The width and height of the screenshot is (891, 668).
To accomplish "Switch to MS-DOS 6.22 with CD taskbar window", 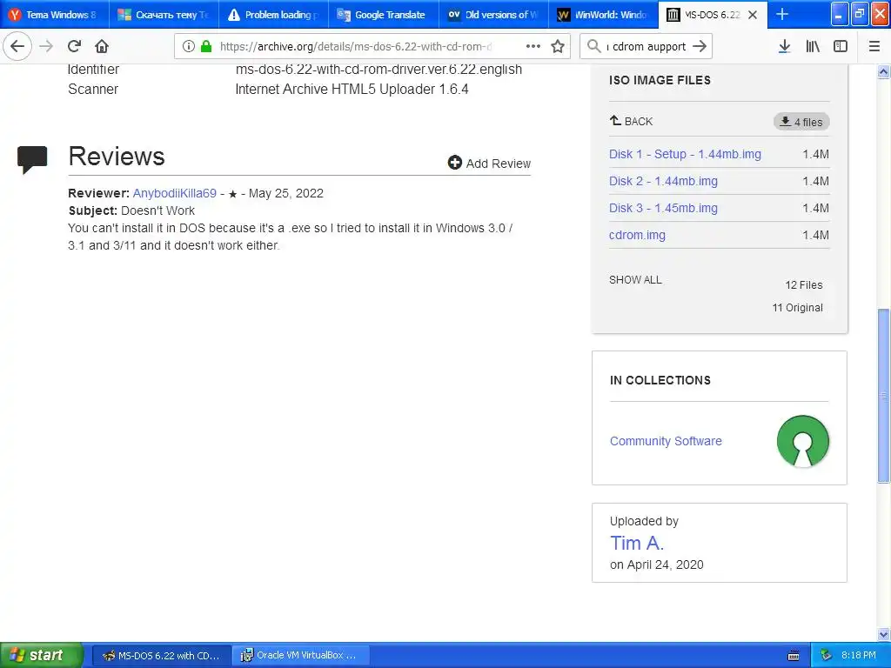I will (x=161, y=656).
